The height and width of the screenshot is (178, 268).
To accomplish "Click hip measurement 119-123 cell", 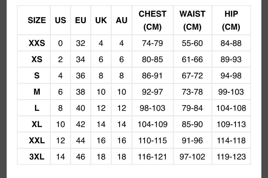I will pos(231,157).
